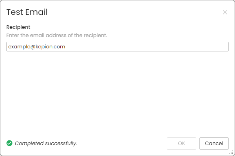Click Cancel to dismiss Test Email
The image size is (235, 156).
coord(214,143)
